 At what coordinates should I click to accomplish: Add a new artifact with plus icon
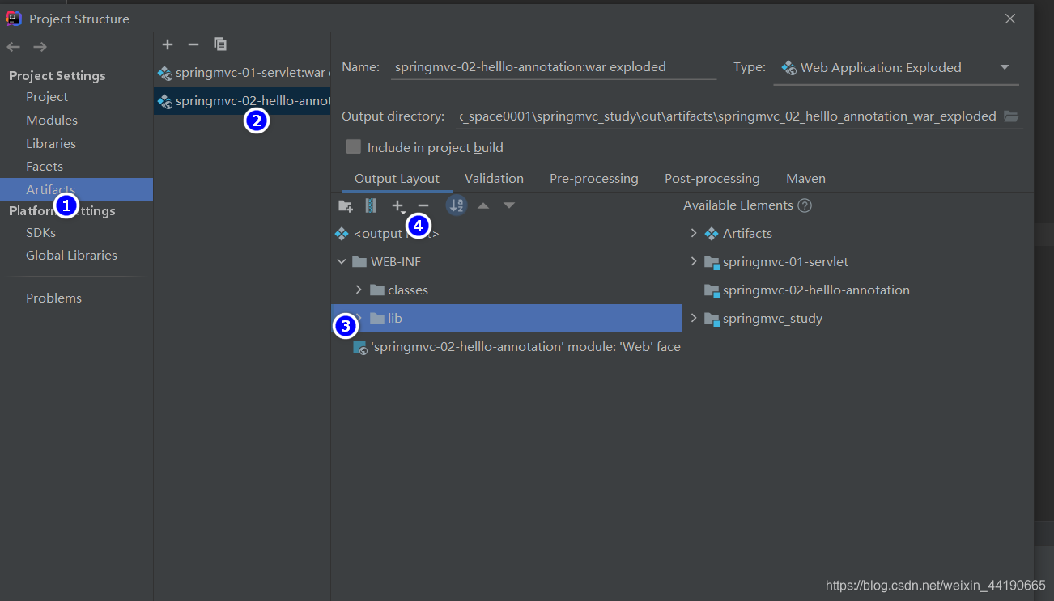coord(168,44)
